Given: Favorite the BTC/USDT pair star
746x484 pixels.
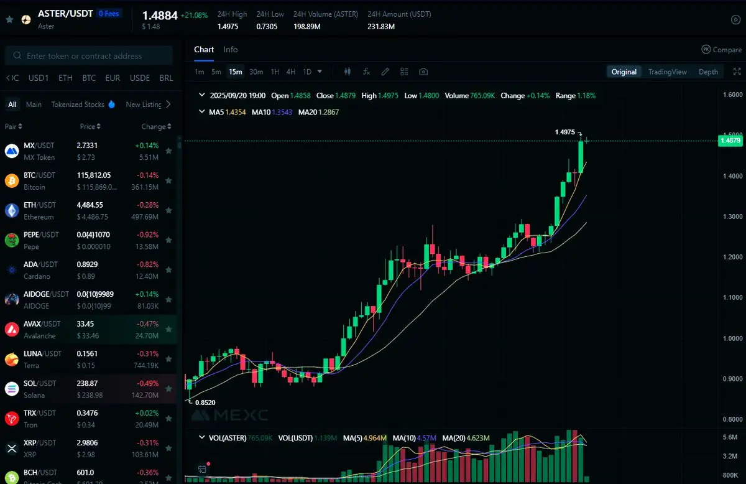Looking at the screenshot, I should (x=168, y=181).
